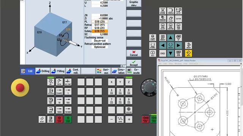Open the ALARM key
This screenshot has width=243, height=136.
coord(170,19)
